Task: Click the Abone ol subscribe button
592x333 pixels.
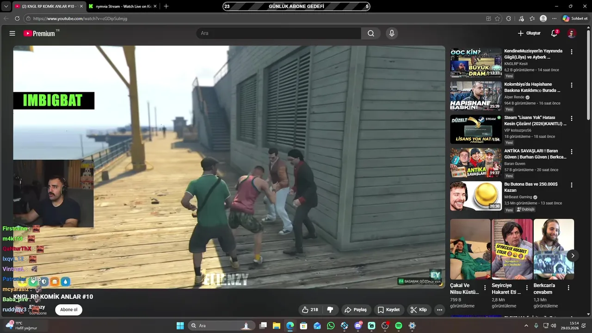Action: [x=68, y=310]
